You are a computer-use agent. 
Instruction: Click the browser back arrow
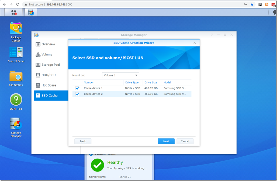click(4, 4)
